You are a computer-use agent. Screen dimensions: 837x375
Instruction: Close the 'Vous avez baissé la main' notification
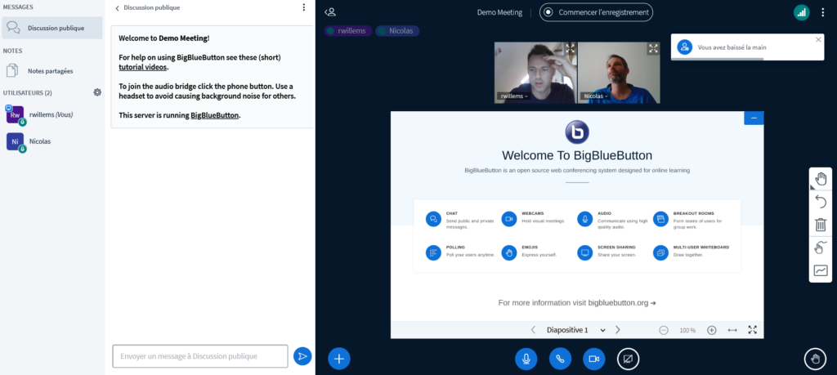(x=819, y=39)
